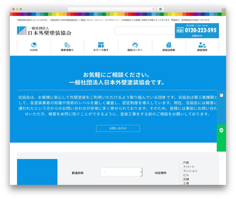Check the 工場 checkbox
236x199 pixels.
coord(181,183)
